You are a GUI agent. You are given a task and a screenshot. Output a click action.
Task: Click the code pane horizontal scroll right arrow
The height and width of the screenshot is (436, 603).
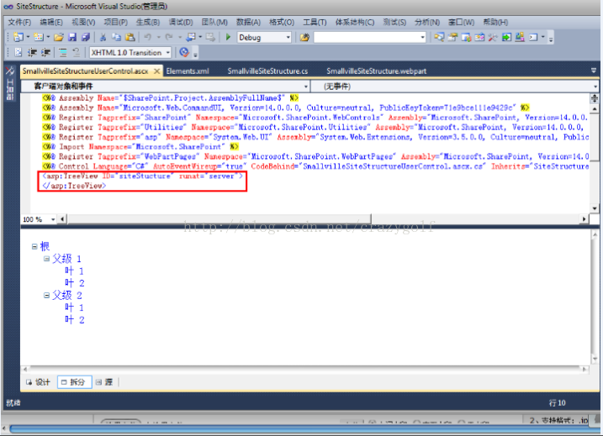(x=584, y=219)
